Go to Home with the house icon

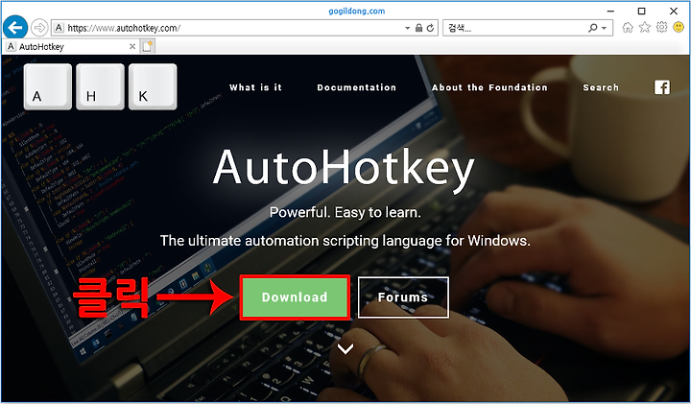coord(628,27)
